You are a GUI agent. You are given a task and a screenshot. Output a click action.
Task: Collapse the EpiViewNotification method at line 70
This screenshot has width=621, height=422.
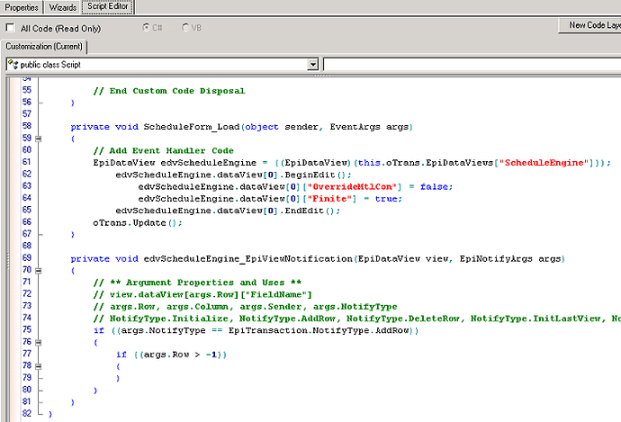[37, 270]
